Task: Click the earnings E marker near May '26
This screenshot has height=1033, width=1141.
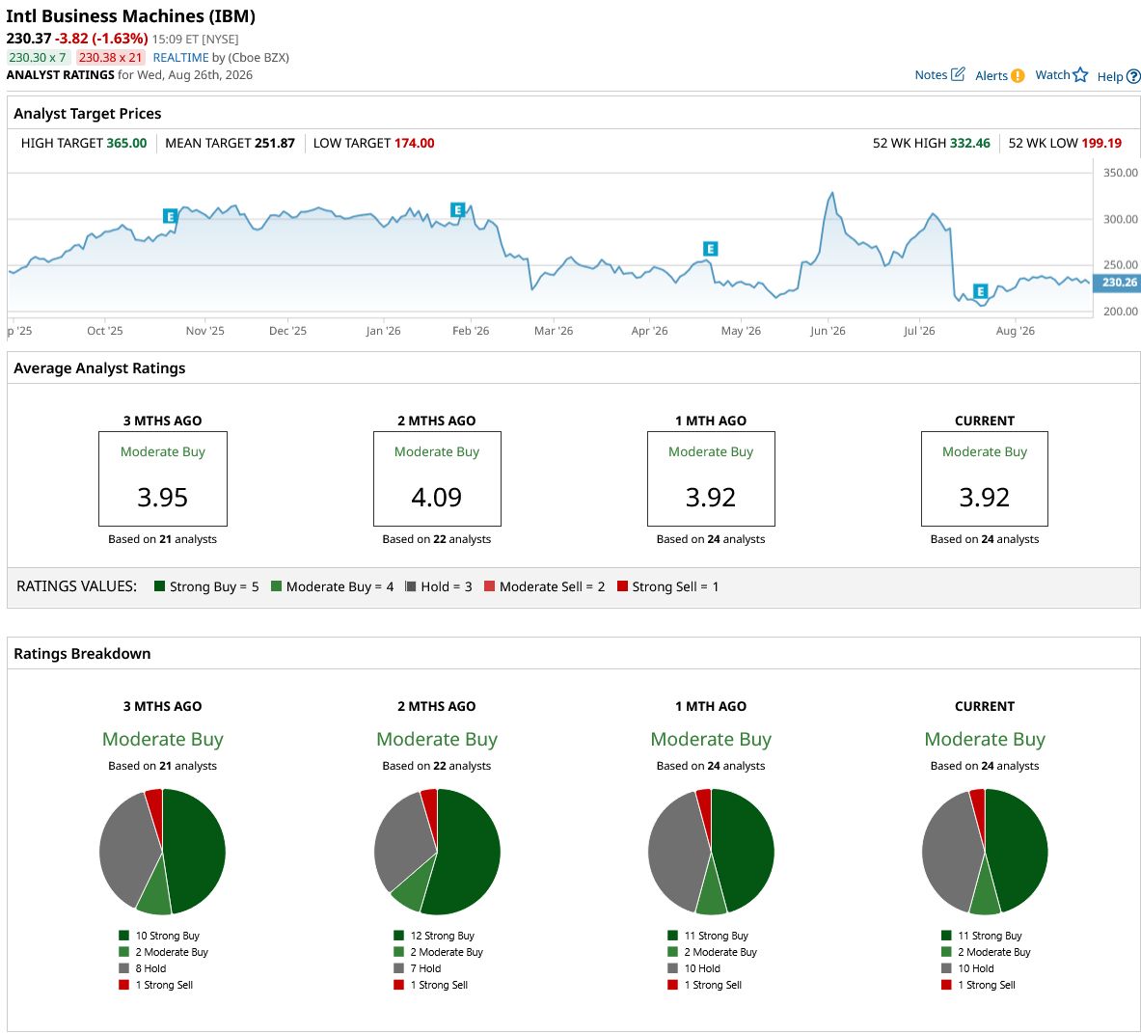Action: 711,249
